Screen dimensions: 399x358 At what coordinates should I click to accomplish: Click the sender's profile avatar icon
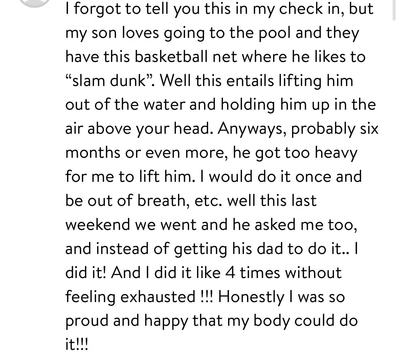pos(35,3)
